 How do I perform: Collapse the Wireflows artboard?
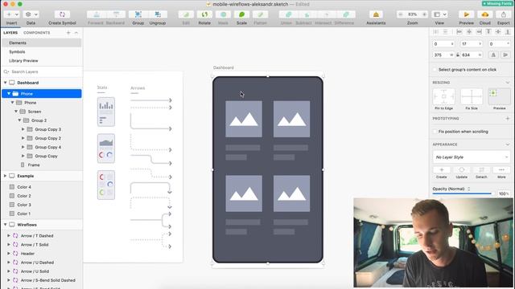pos(6,225)
